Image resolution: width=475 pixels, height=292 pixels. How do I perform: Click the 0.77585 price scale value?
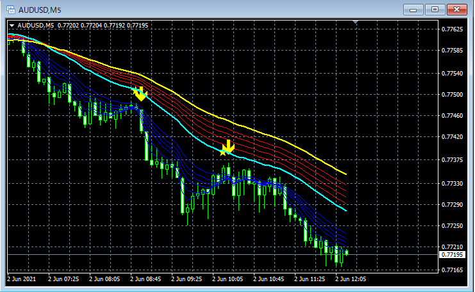452,50
